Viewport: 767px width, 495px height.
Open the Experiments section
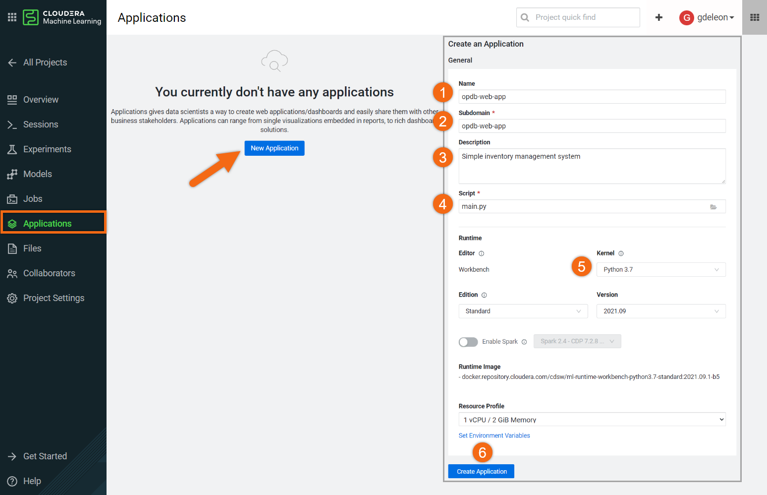point(47,149)
